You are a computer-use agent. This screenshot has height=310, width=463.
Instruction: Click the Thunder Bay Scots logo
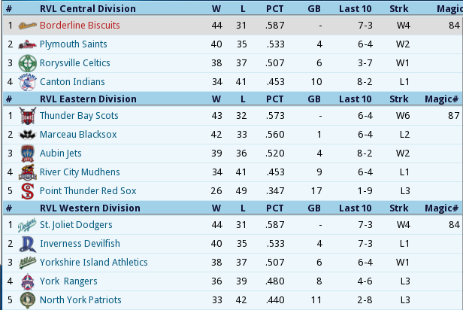pyautogui.click(x=28, y=116)
